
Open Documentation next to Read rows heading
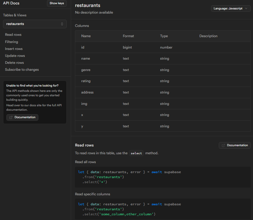(x=235, y=145)
